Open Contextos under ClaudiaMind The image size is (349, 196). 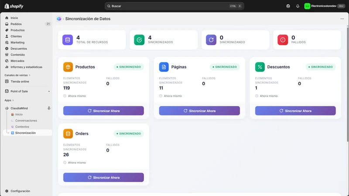pos(22,127)
